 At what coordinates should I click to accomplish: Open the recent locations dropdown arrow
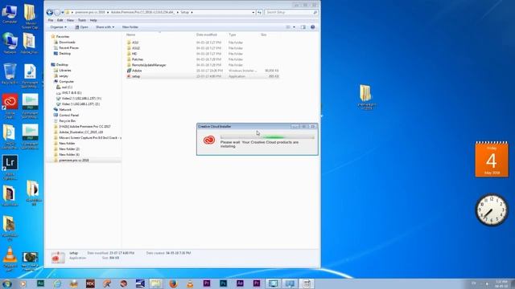pos(63,13)
